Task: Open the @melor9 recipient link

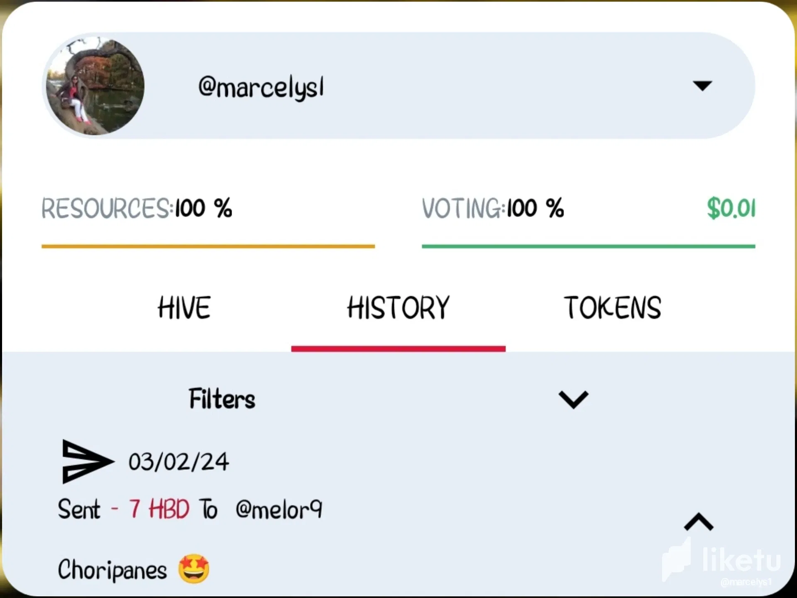Action: pyautogui.click(x=279, y=510)
